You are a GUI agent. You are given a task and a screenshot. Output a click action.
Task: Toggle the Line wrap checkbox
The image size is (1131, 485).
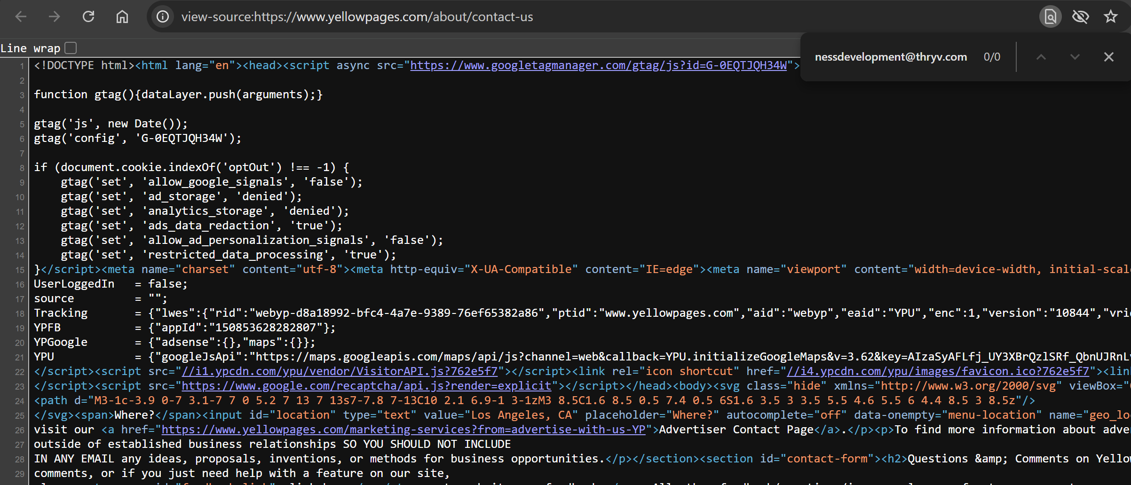coord(71,47)
